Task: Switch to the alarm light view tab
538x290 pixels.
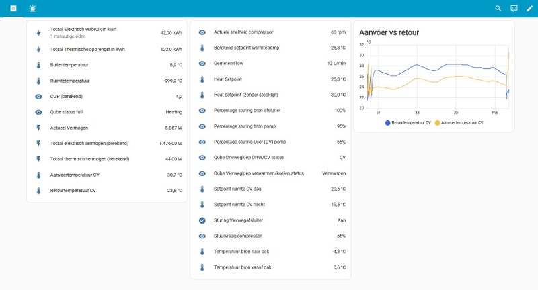Action: [x=33, y=8]
